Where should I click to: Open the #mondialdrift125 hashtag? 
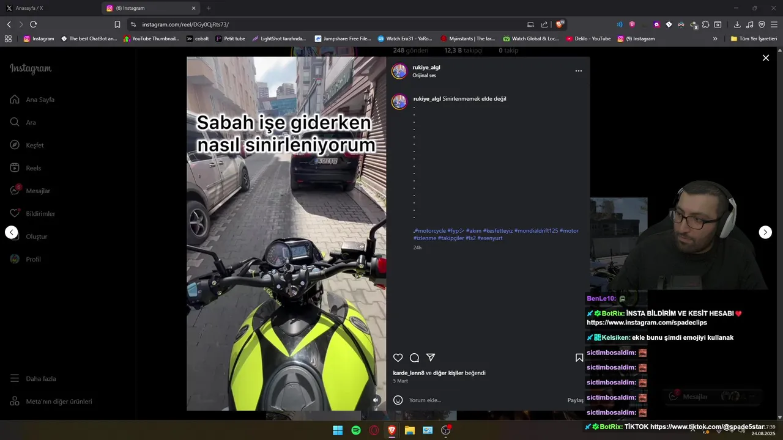click(536, 231)
